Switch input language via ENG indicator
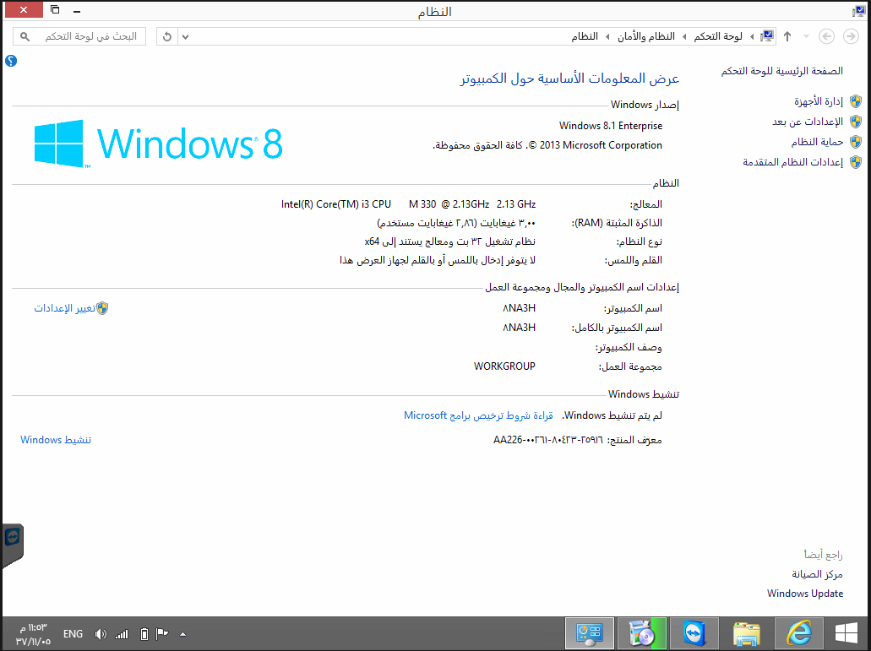 click(73, 634)
